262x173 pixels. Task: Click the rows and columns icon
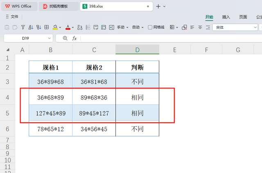[x=80, y=27]
